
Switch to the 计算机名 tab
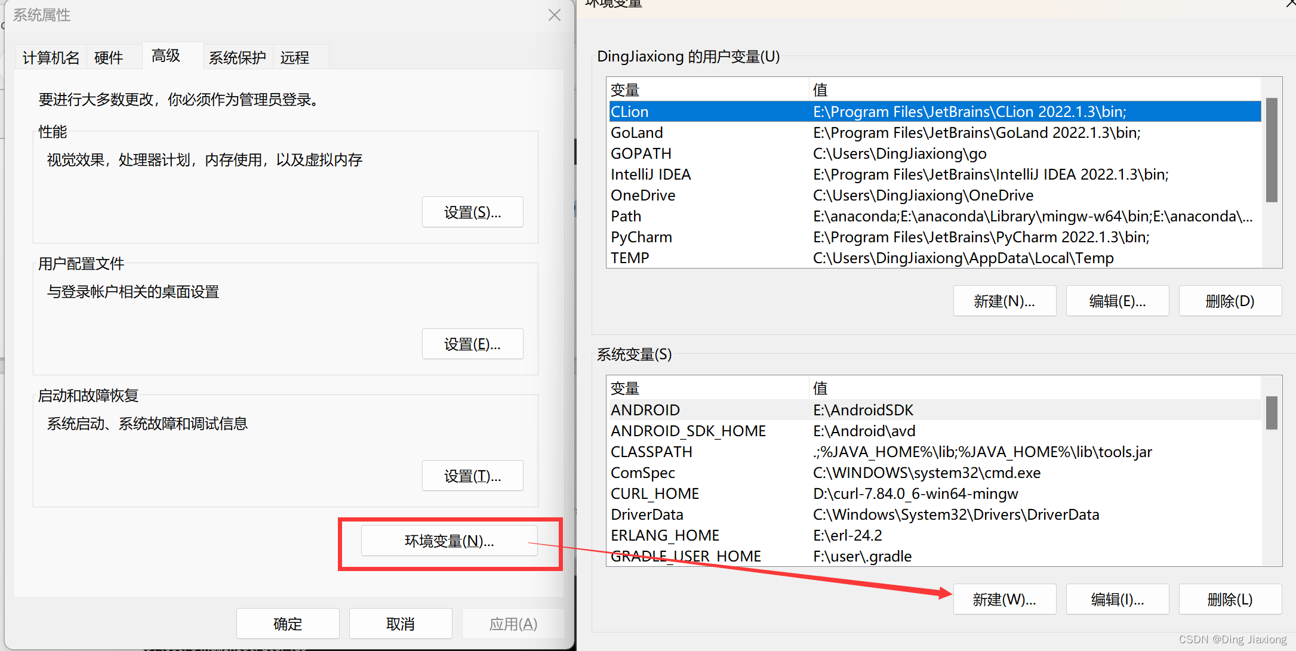tap(51, 58)
